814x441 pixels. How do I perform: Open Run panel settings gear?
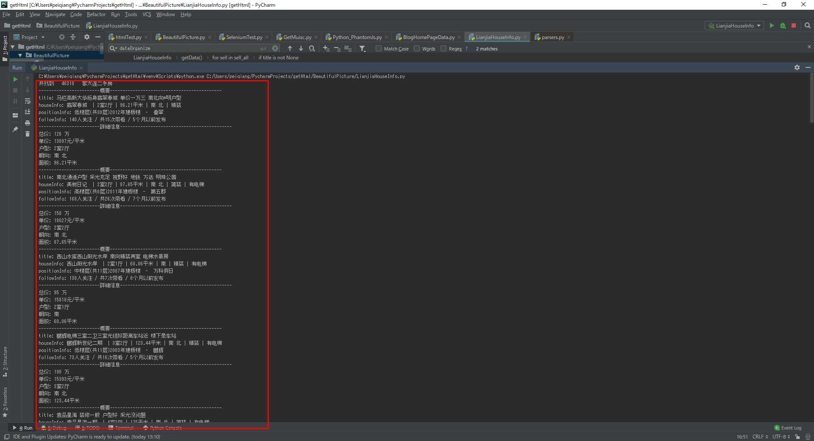point(797,67)
